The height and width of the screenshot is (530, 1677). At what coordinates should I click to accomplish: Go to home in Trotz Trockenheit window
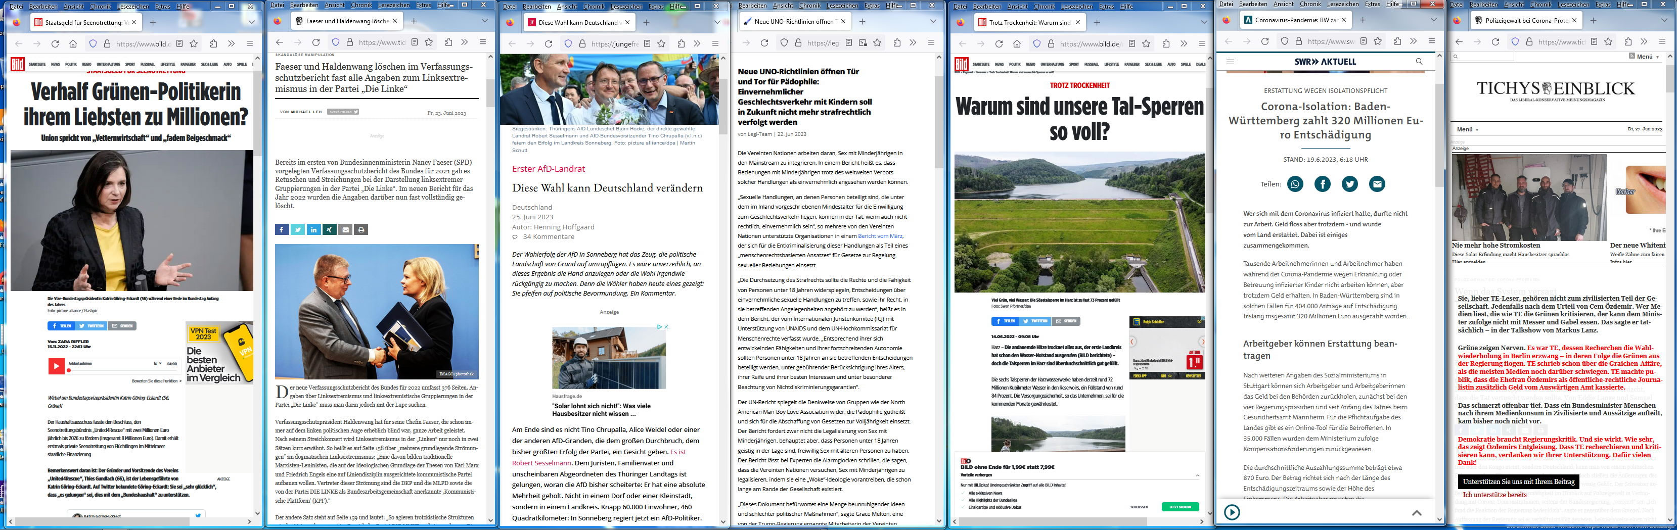(x=1017, y=43)
